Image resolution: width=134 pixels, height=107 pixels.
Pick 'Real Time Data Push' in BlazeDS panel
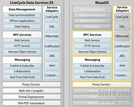click(92, 77)
